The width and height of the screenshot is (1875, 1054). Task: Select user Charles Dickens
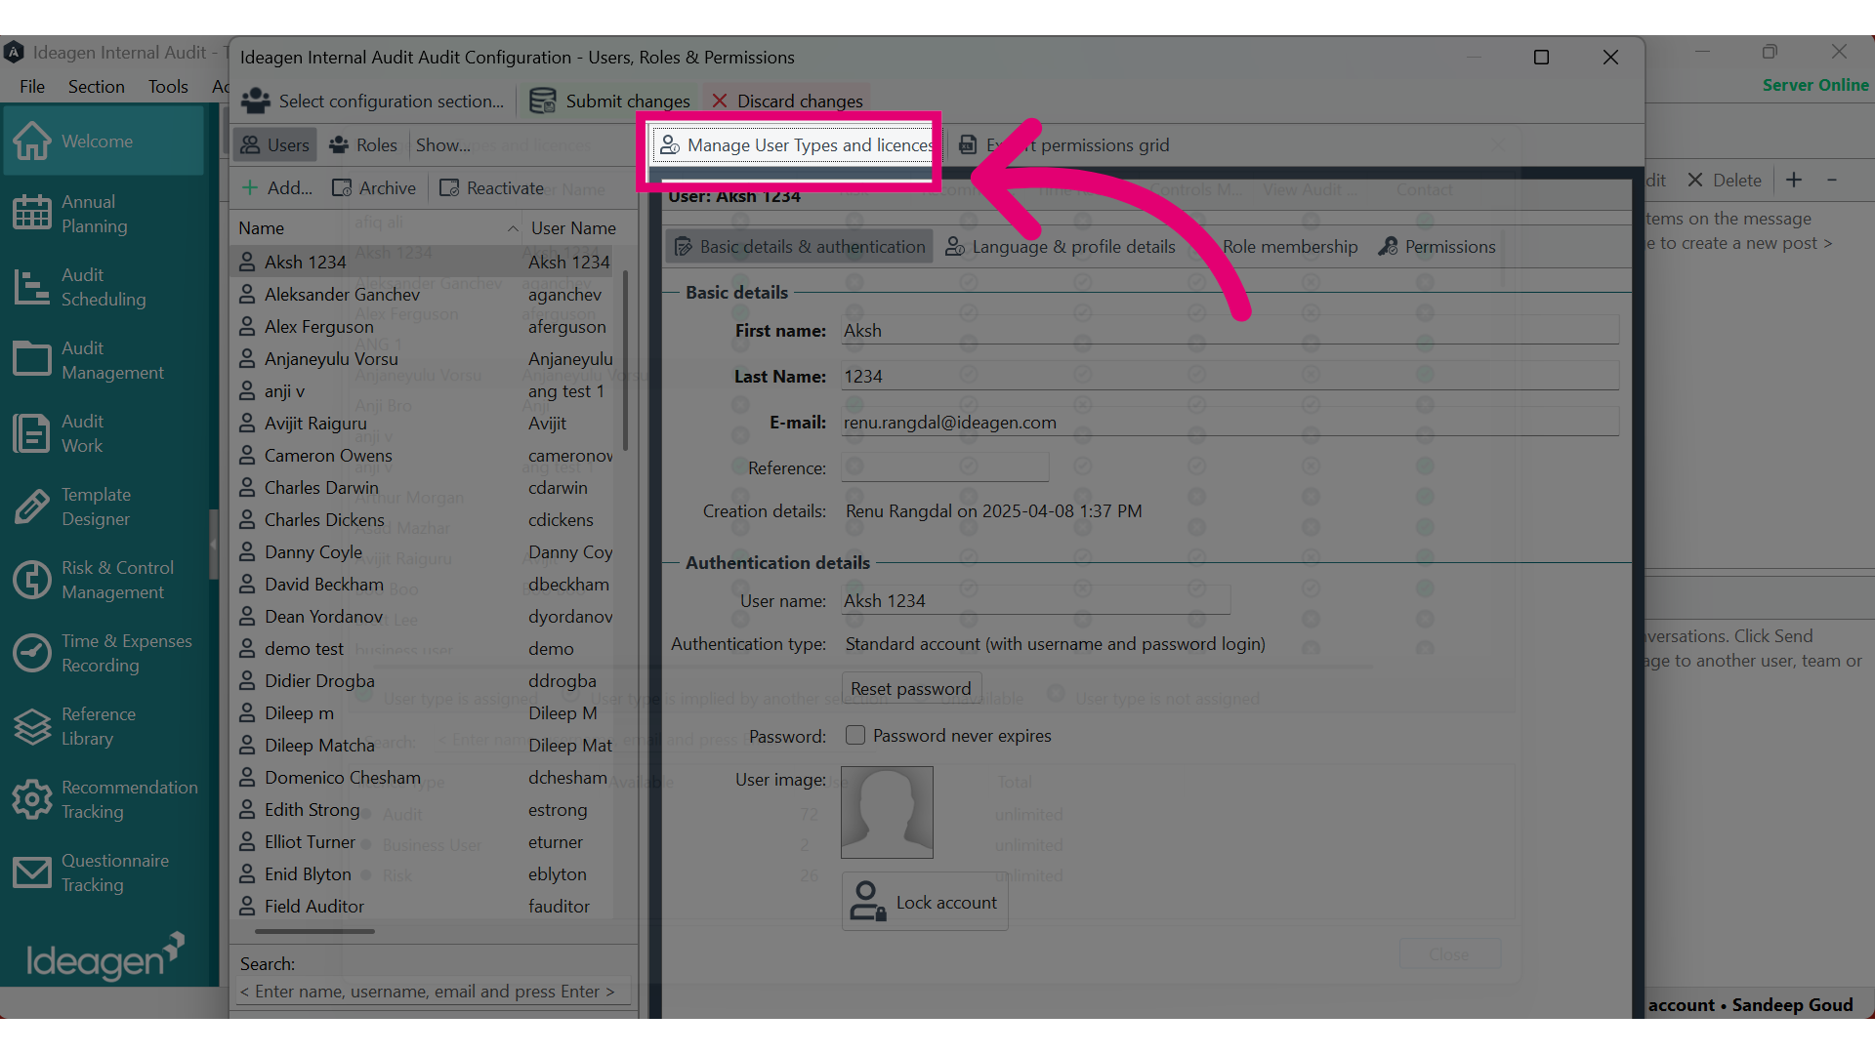tap(422, 520)
